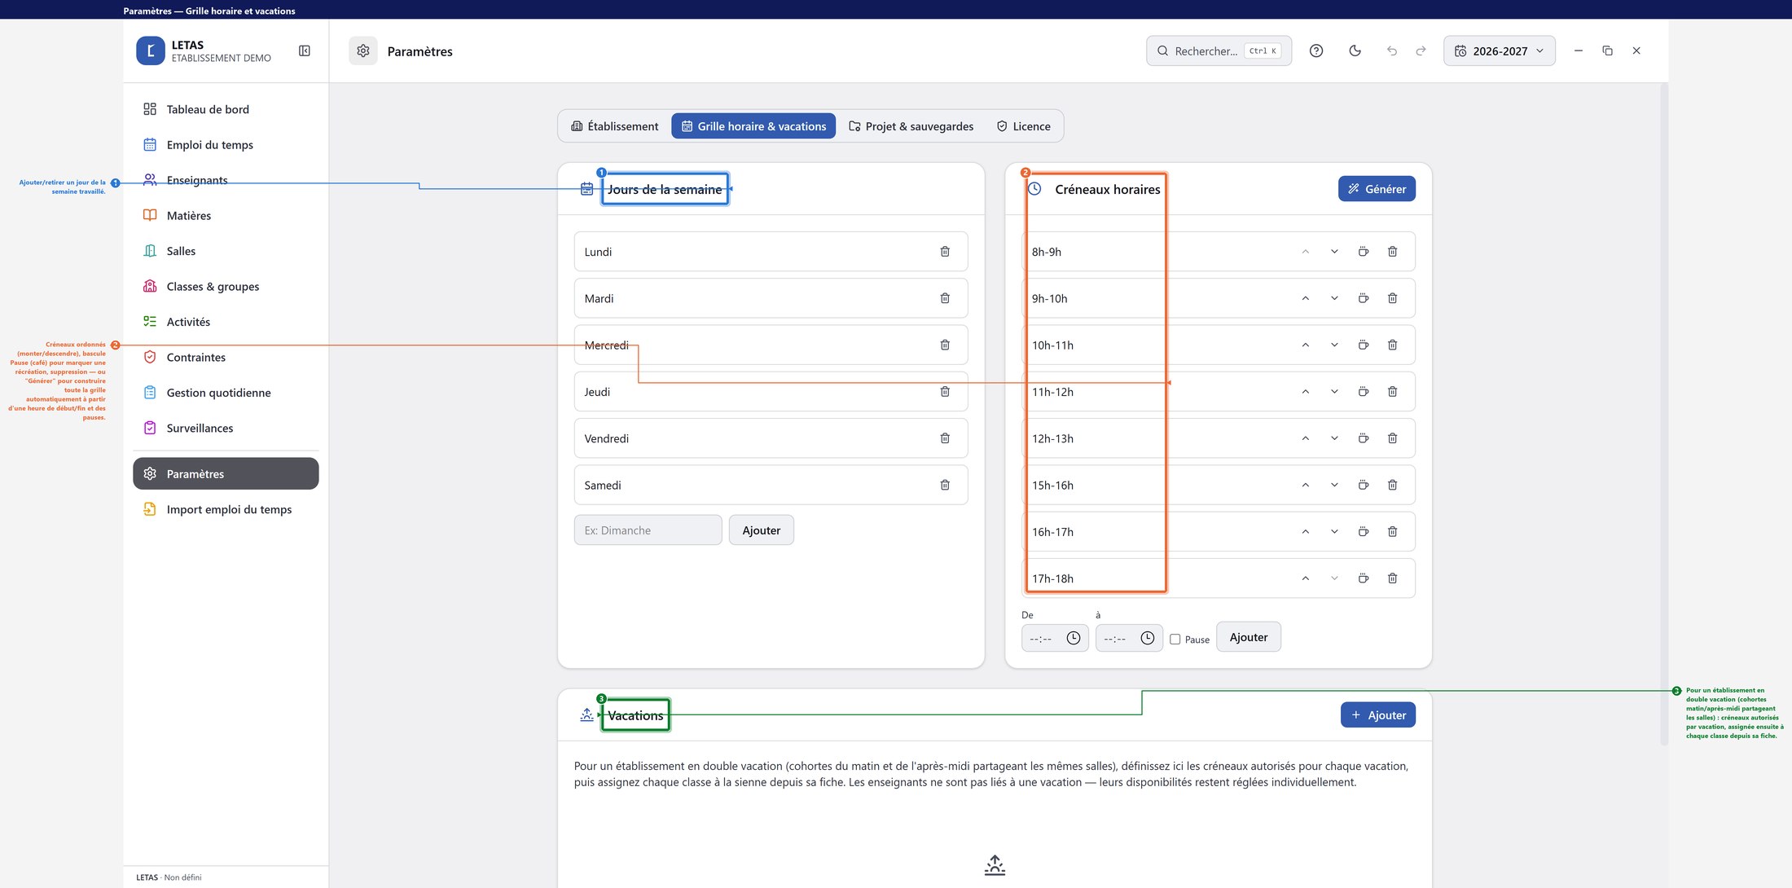Delete the 9h-10h time slot
1792x888 pixels.
click(x=1393, y=299)
